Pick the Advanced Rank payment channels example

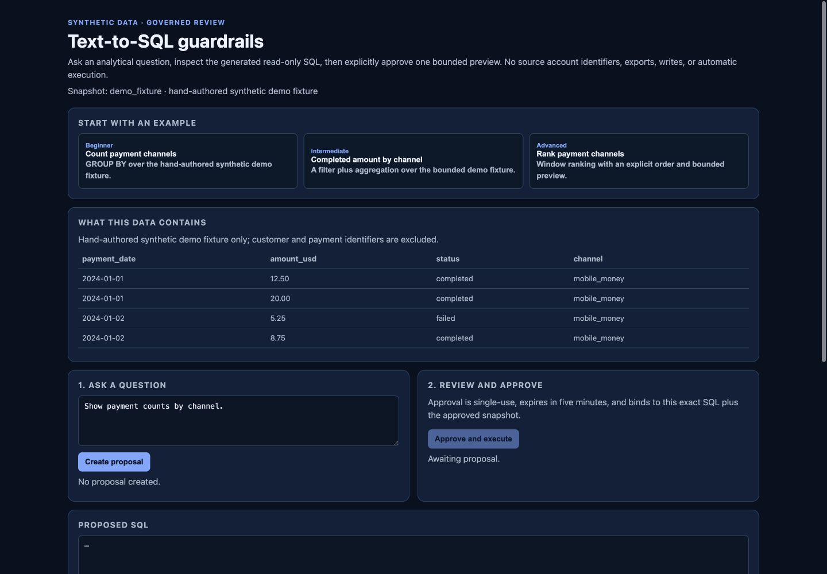pos(639,161)
